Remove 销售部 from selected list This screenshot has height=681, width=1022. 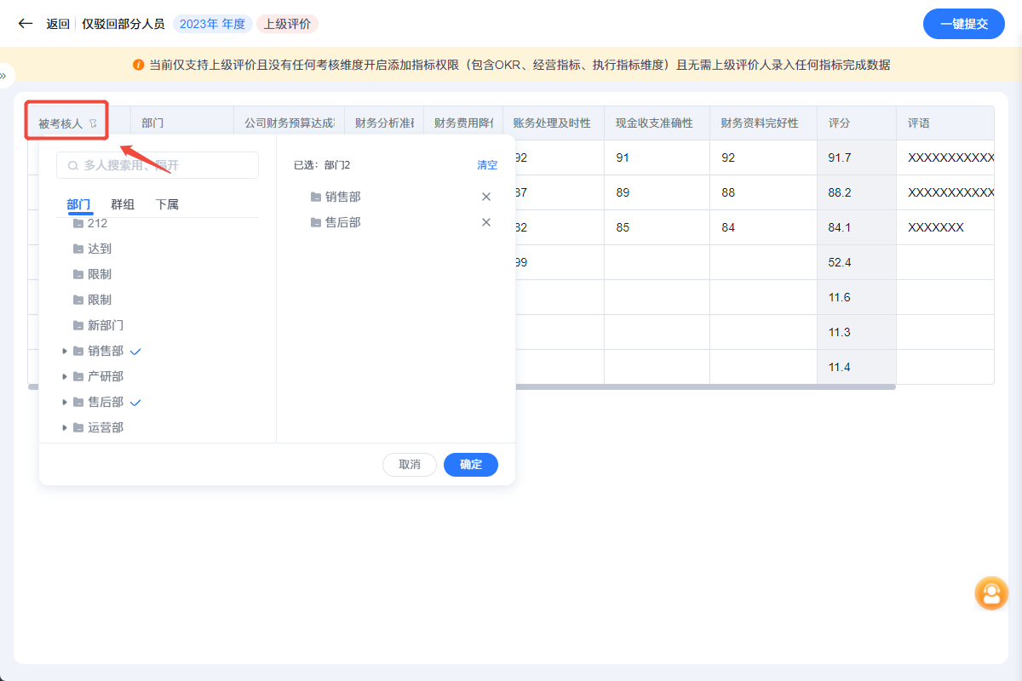coord(486,197)
